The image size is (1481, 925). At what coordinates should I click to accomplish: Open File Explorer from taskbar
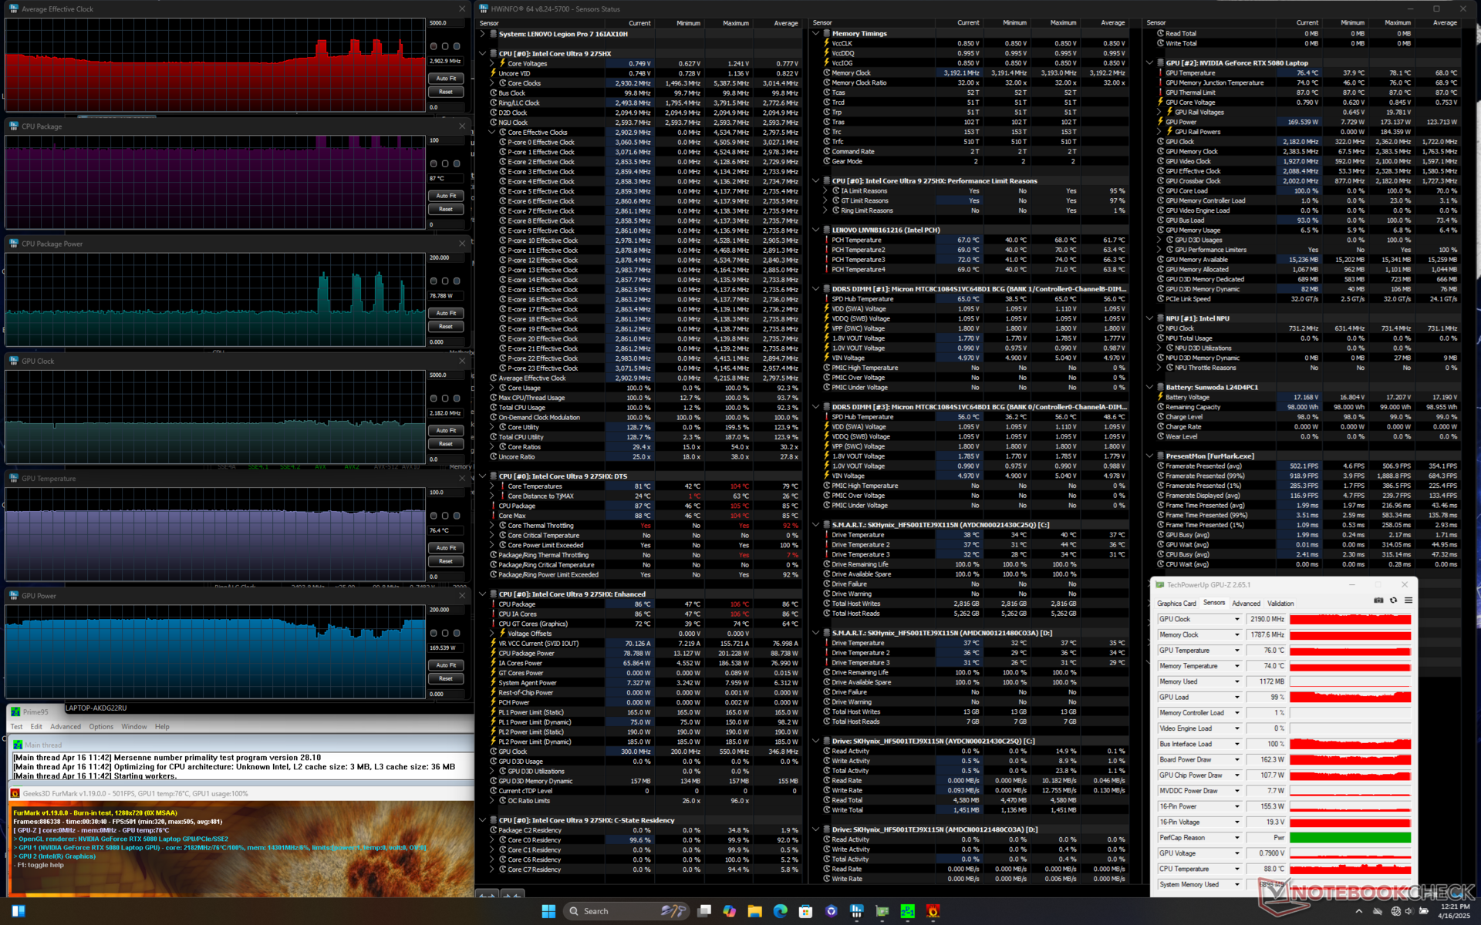click(x=754, y=911)
